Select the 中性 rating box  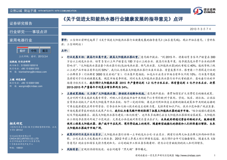(34, 51)
